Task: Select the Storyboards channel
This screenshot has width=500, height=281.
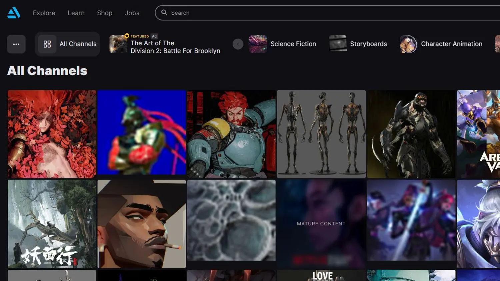Action: point(358,44)
